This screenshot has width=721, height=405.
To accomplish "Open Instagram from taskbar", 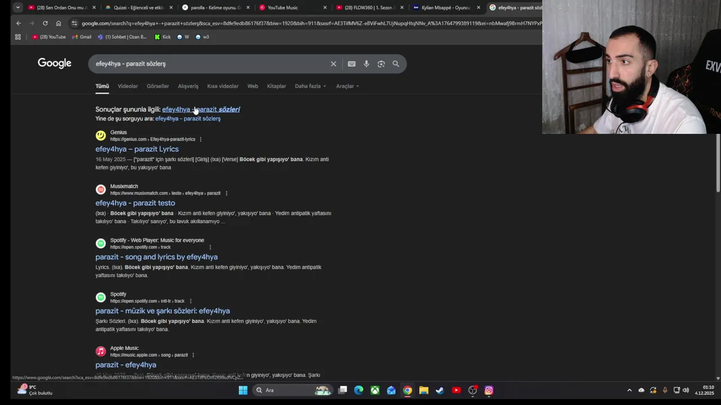I will (x=489, y=390).
